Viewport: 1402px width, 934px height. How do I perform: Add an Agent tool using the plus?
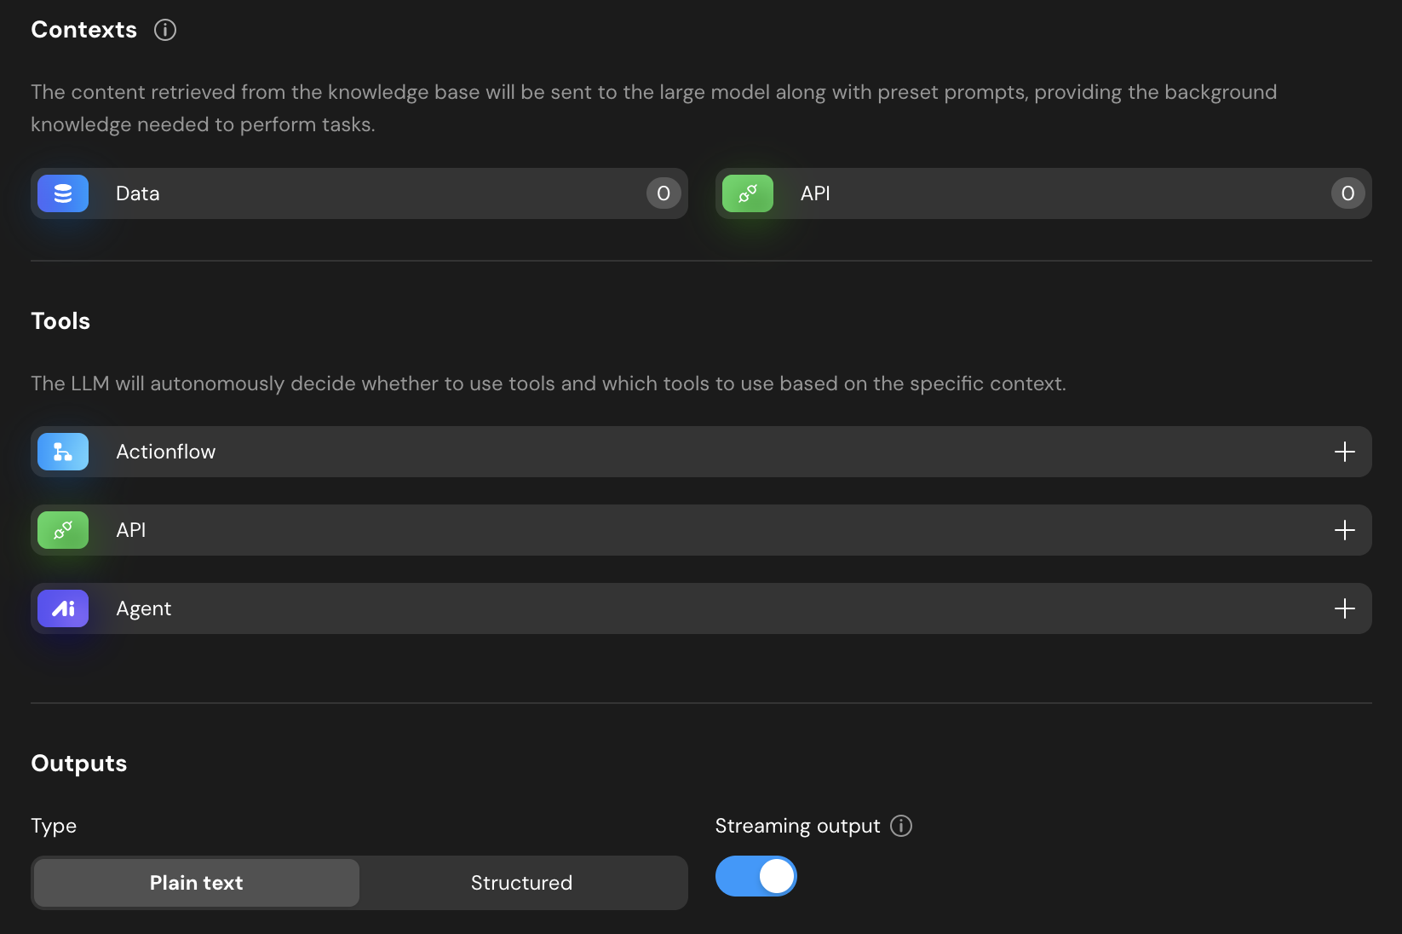(1344, 608)
